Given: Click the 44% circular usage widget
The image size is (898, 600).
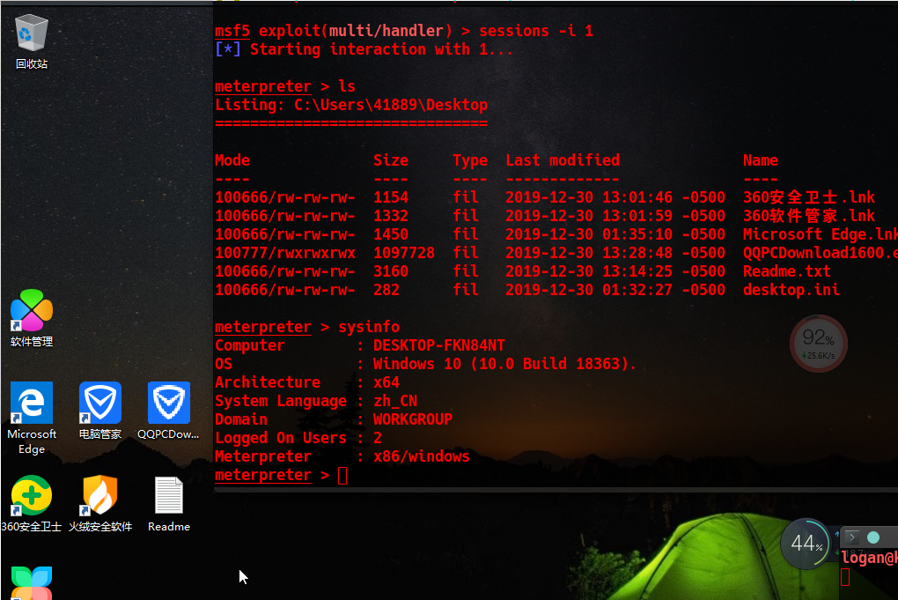Looking at the screenshot, I should click(806, 544).
